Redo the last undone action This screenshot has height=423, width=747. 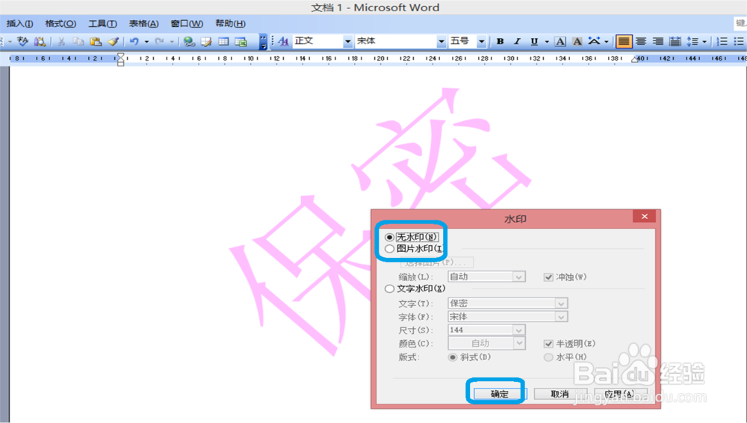160,42
